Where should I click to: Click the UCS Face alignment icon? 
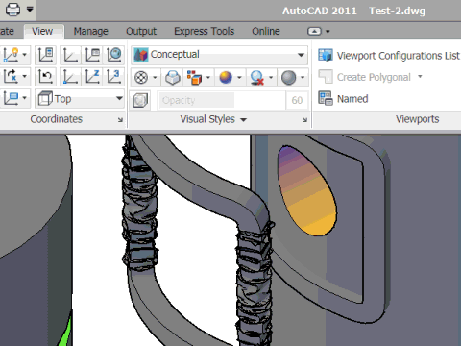(x=11, y=98)
